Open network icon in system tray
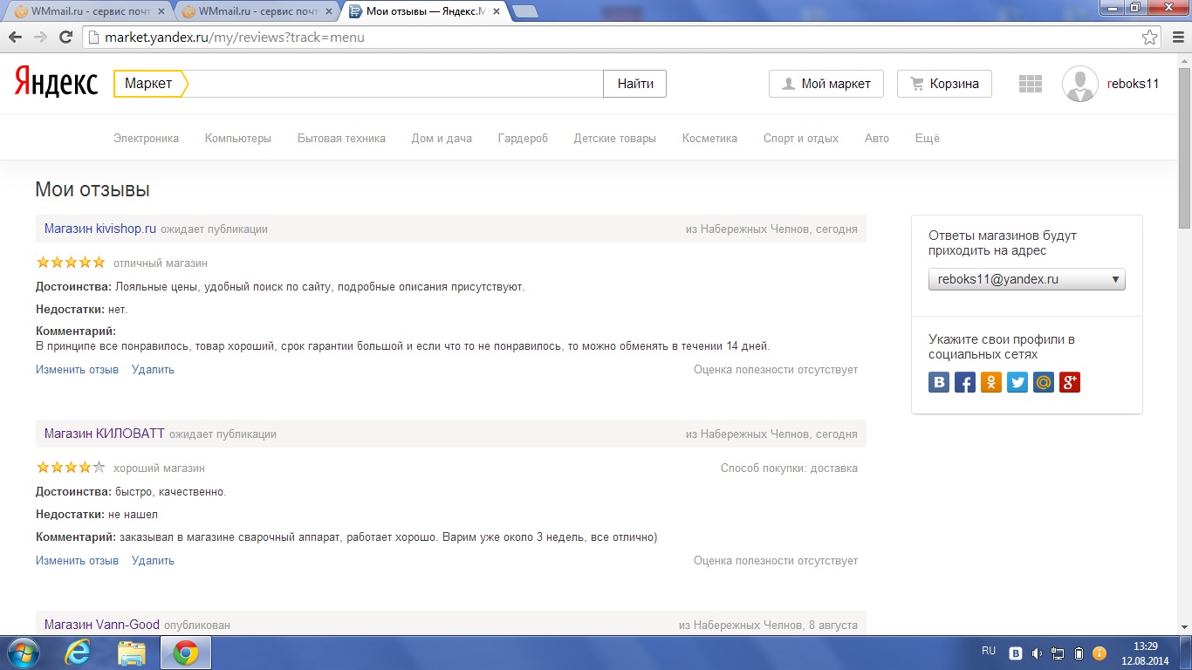The width and height of the screenshot is (1192, 670). [x=1058, y=653]
